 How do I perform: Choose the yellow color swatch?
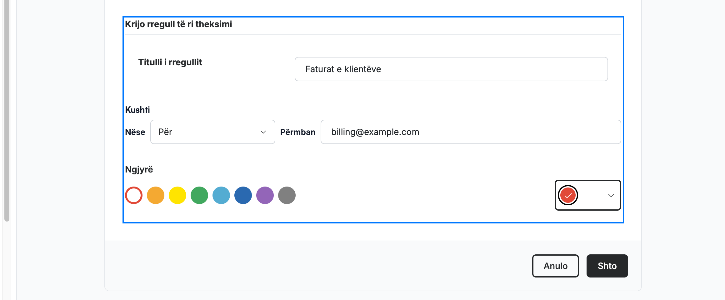(x=177, y=195)
